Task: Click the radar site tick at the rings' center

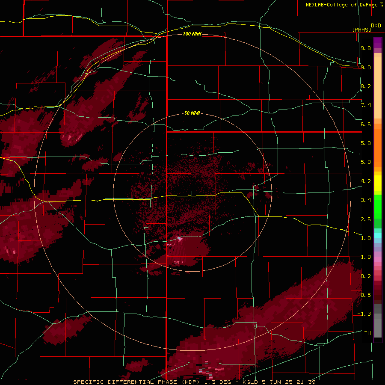Action: (192, 193)
